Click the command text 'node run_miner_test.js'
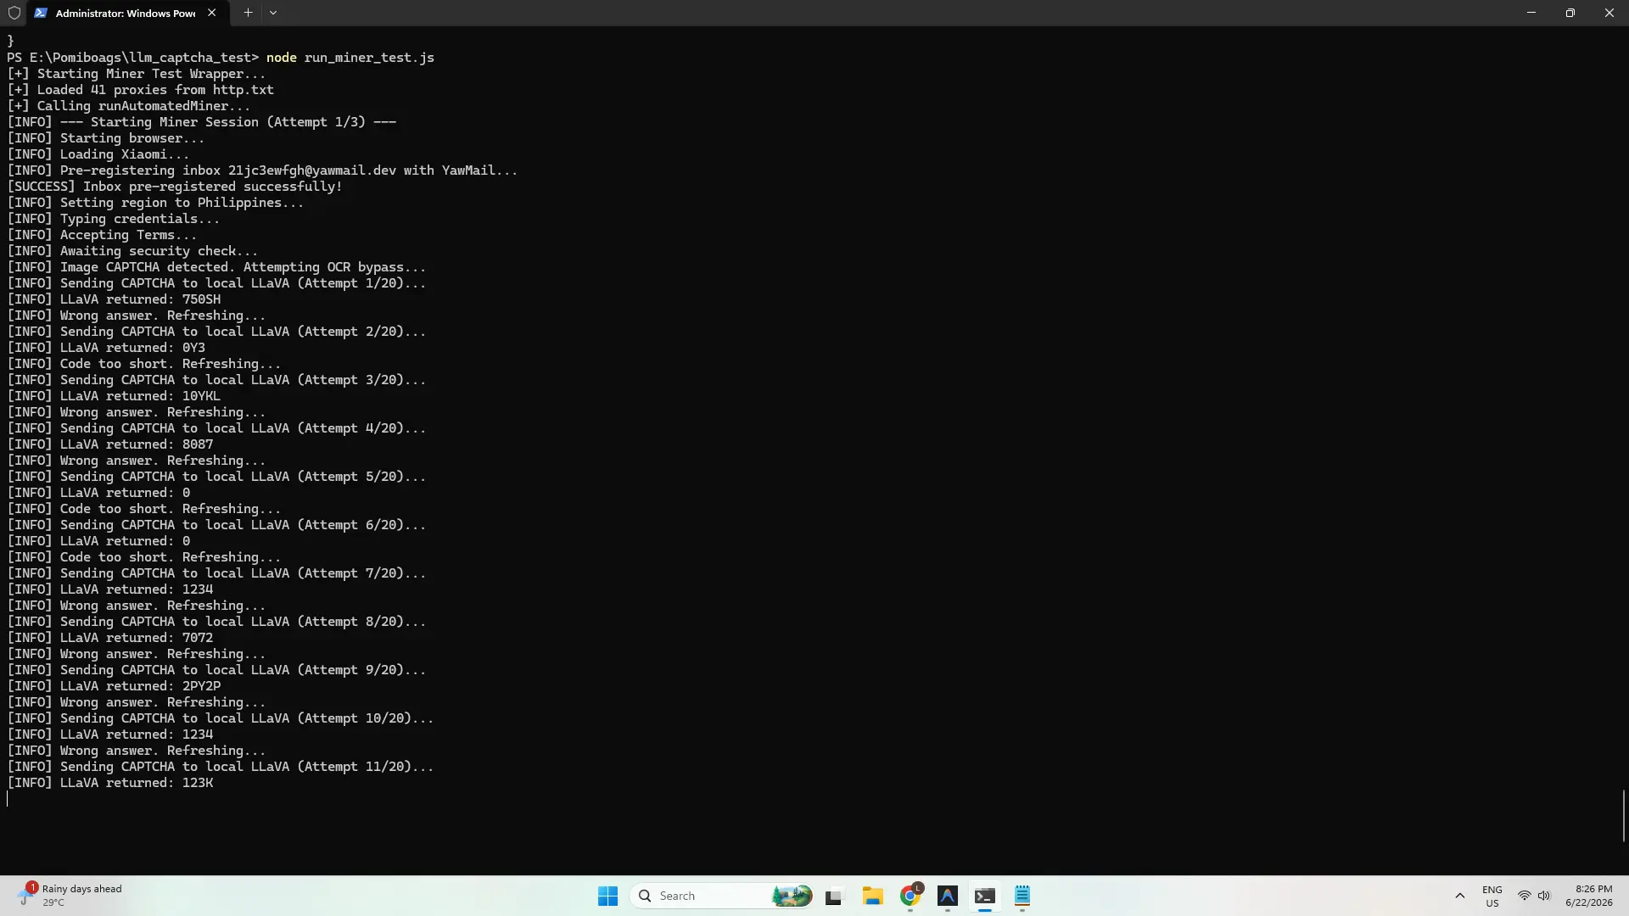This screenshot has height=916, width=1629. [350, 58]
